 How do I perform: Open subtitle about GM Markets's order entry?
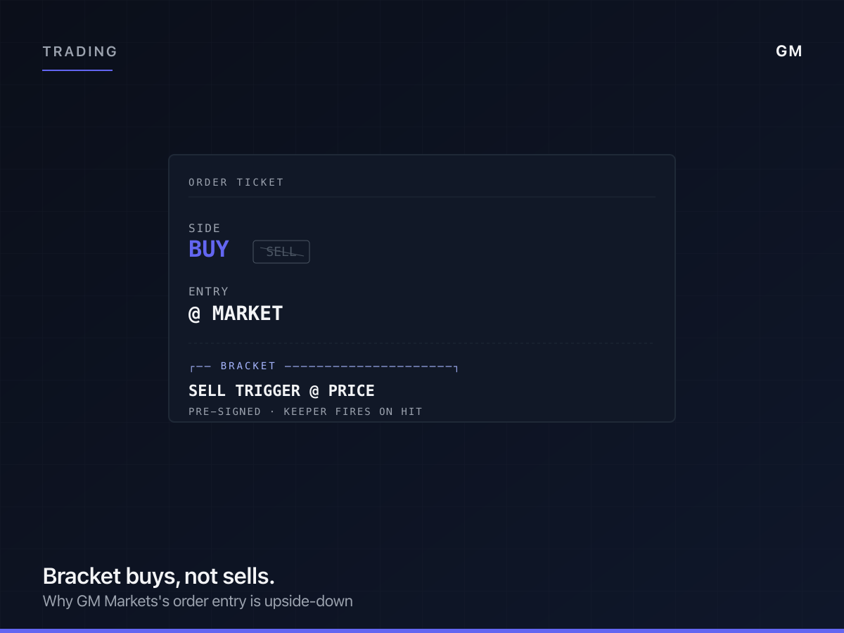[198, 601]
